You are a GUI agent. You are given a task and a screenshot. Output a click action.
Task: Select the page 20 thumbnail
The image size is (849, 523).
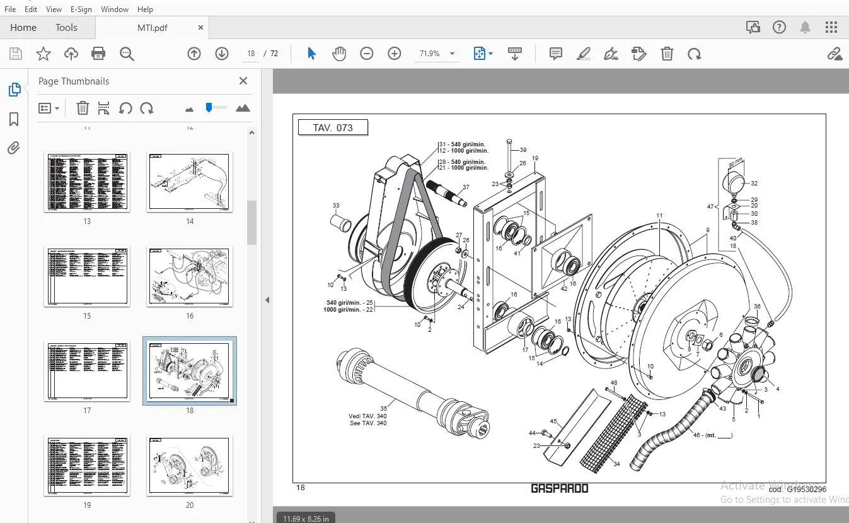pyautogui.click(x=190, y=466)
